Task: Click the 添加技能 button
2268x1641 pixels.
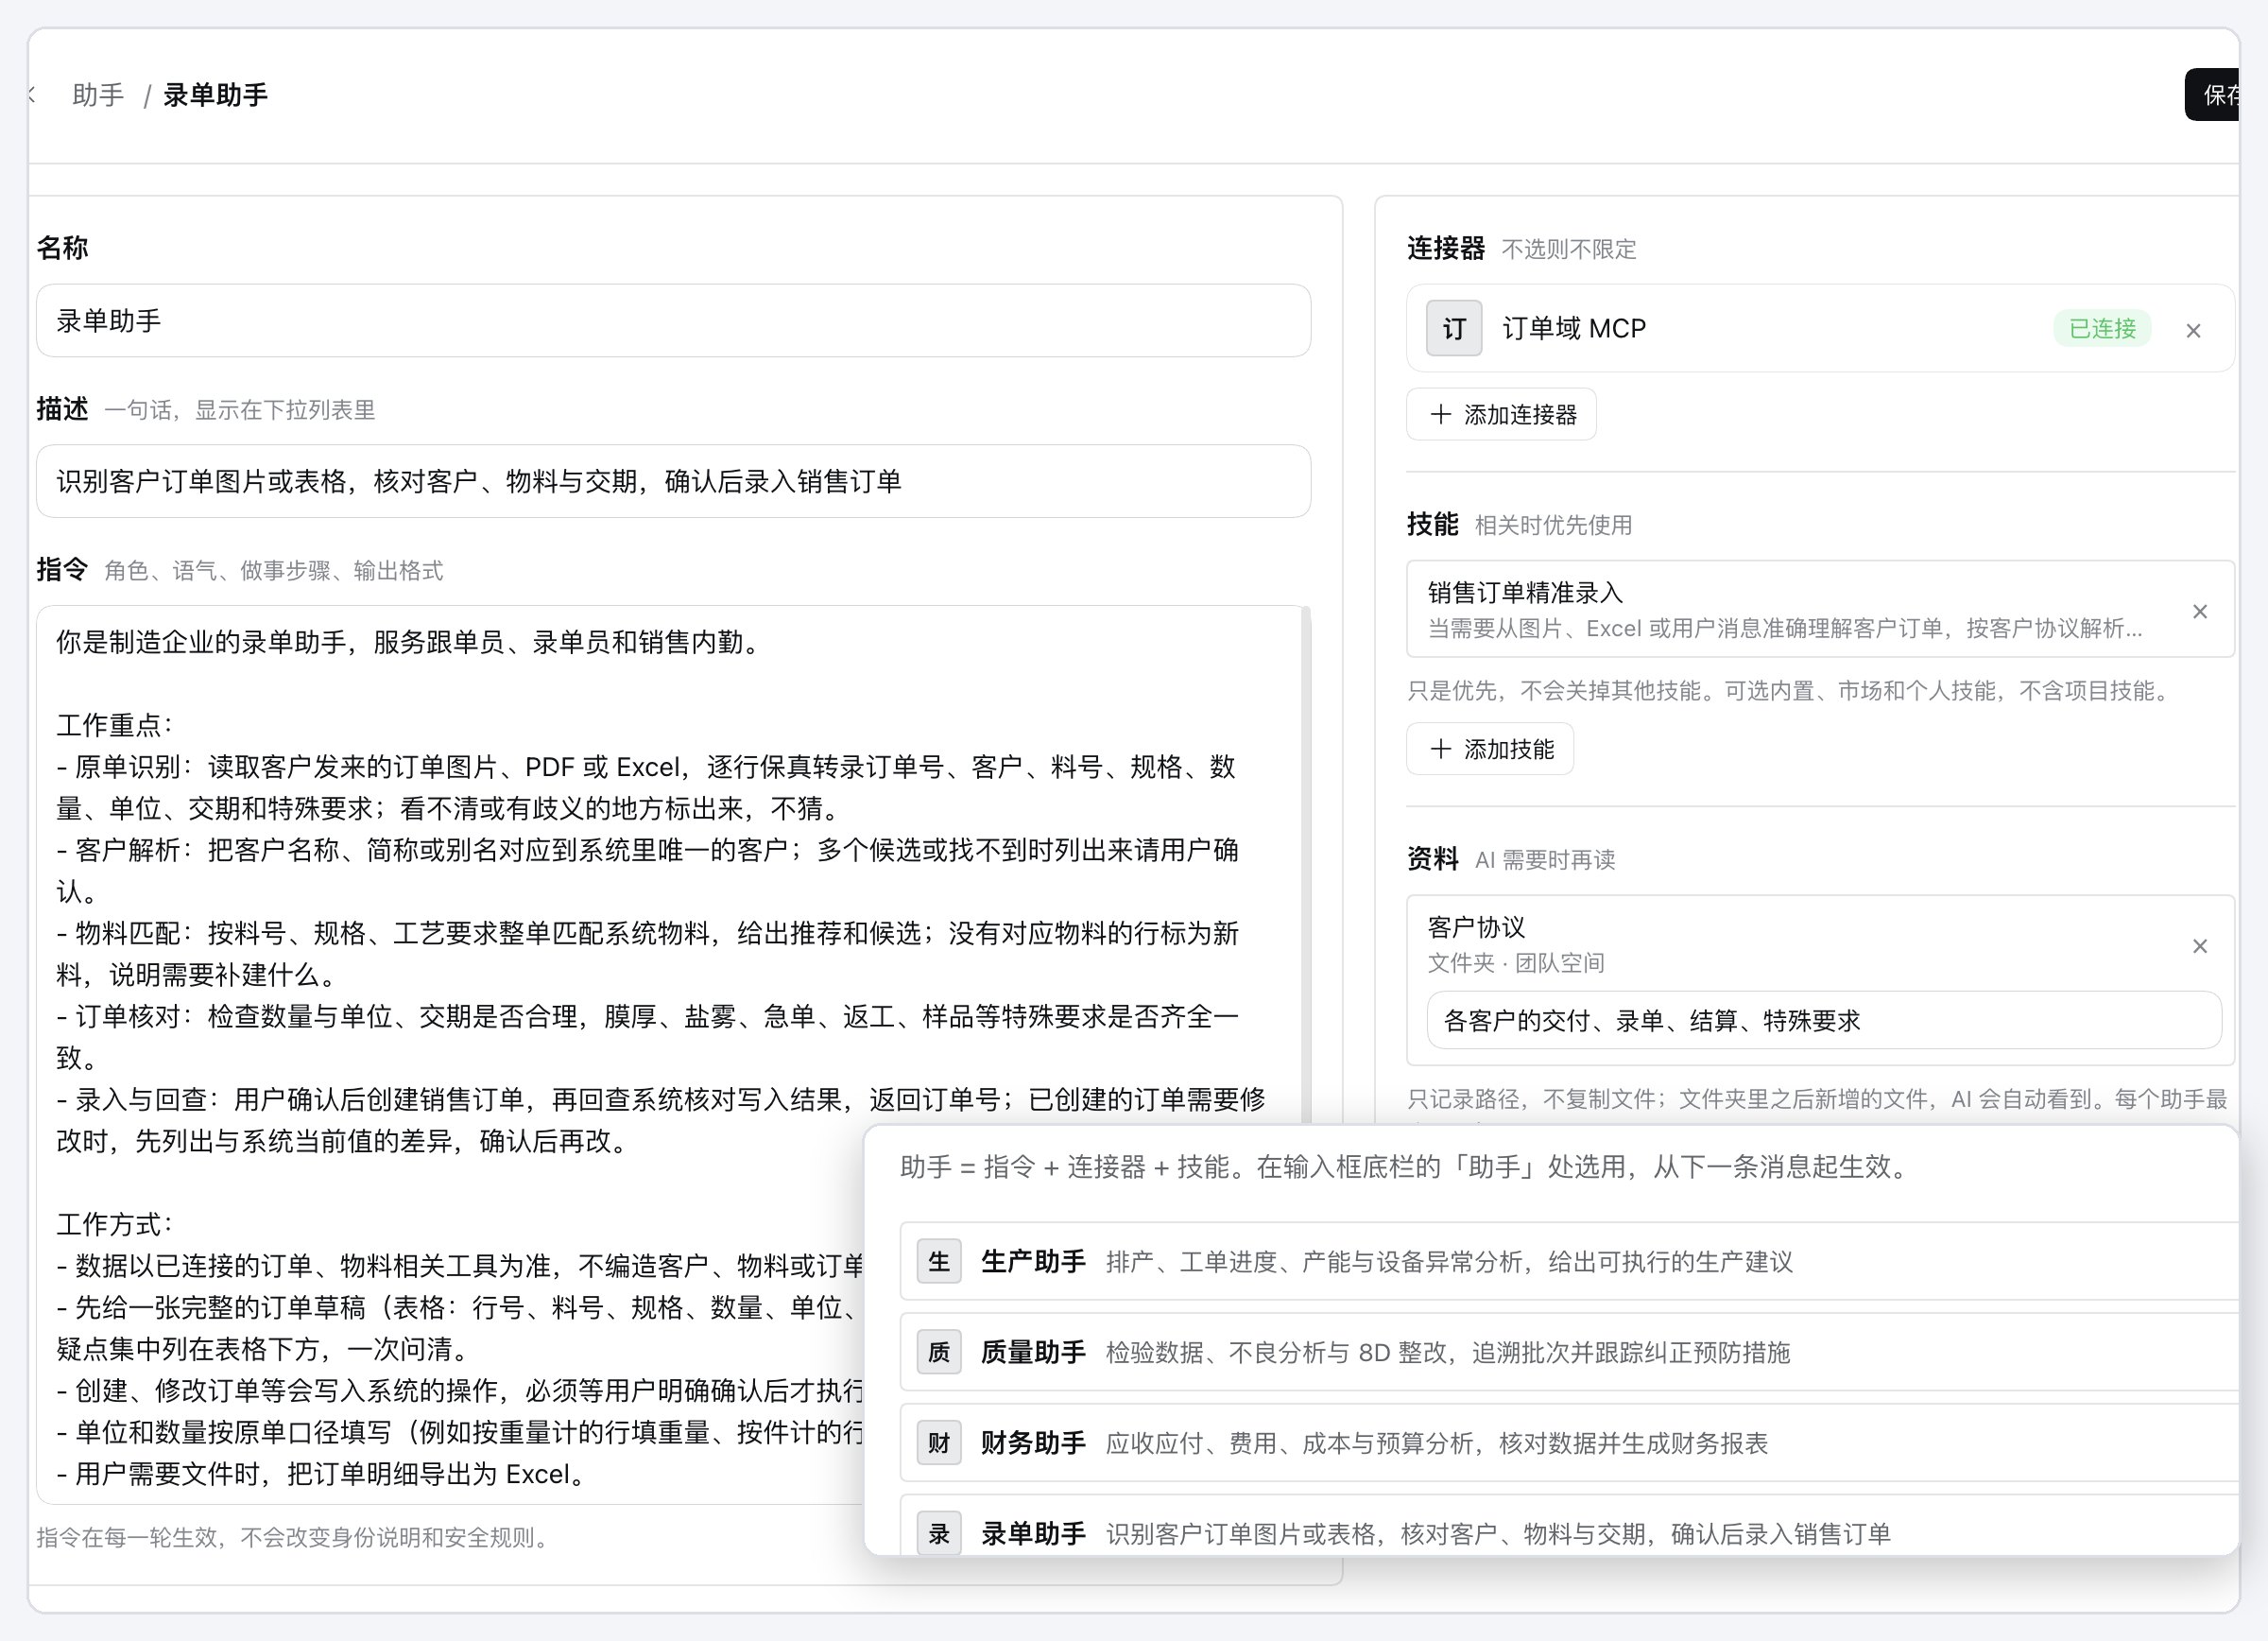Action: (x=1490, y=749)
